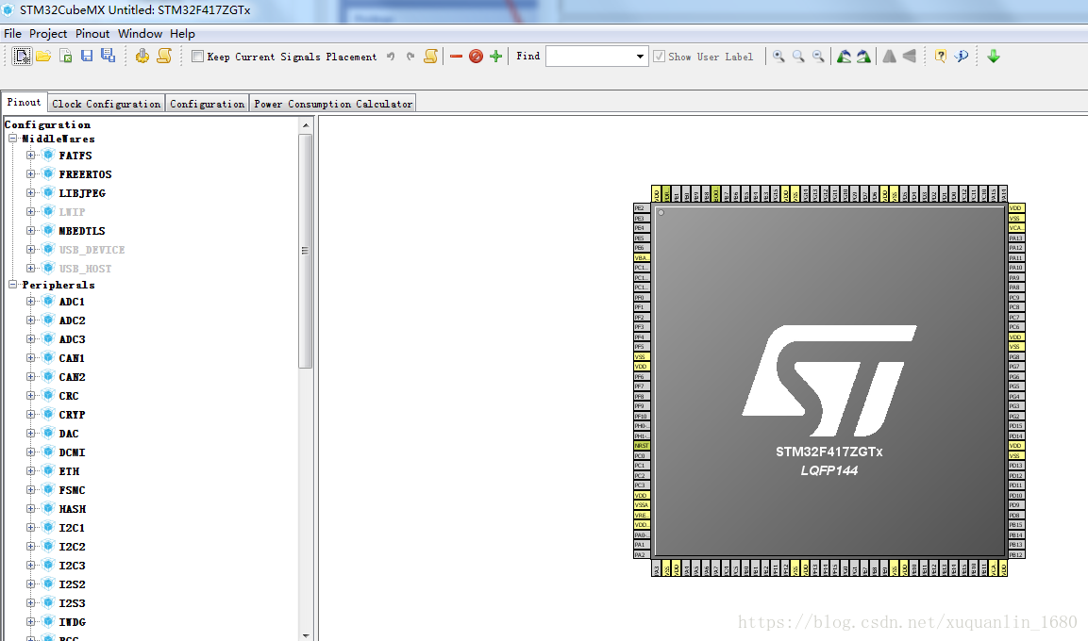Image resolution: width=1088 pixels, height=641 pixels.
Task: Expand the FATFS node
Action: coord(30,156)
